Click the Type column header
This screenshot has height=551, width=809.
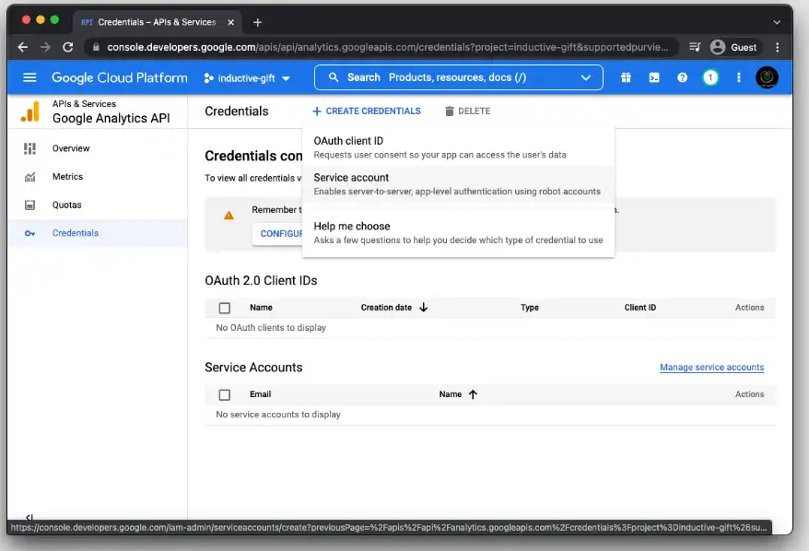pyautogui.click(x=530, y=308)
